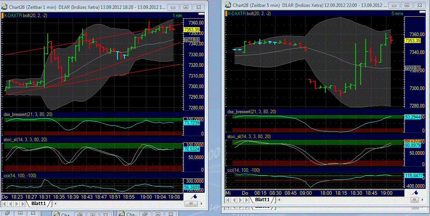Click the 1 min timeframe label in Chart26
The width and height of the screenshot is (430, 216).
click(x=177, y=16)
